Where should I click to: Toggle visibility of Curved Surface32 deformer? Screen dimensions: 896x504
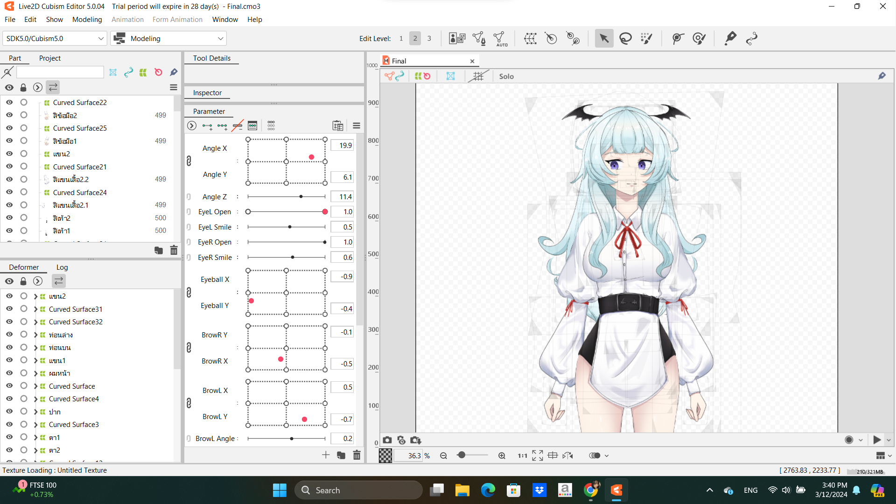[x=9, y=322]
